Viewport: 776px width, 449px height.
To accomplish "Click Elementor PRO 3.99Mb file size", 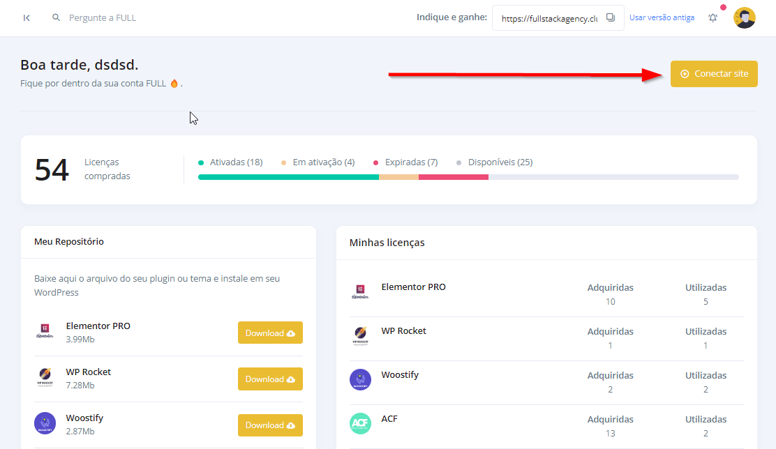I will point(80,340).
